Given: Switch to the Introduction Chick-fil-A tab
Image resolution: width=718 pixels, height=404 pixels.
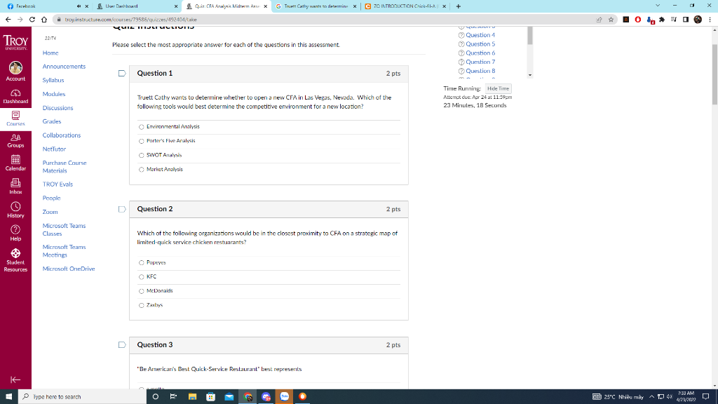Looking at the screenshot, I should tap(405, 6).
